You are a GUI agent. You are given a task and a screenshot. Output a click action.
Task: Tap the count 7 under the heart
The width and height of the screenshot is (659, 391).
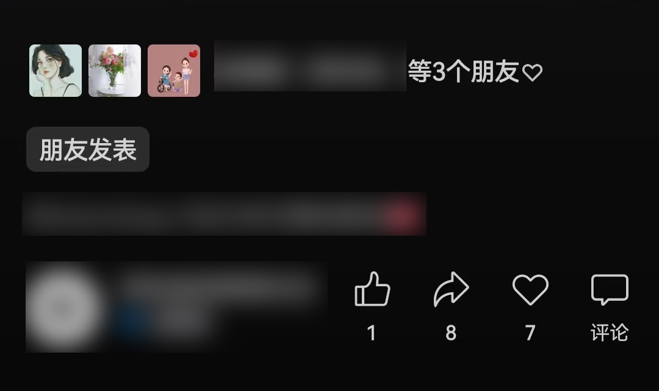(530, 333)
